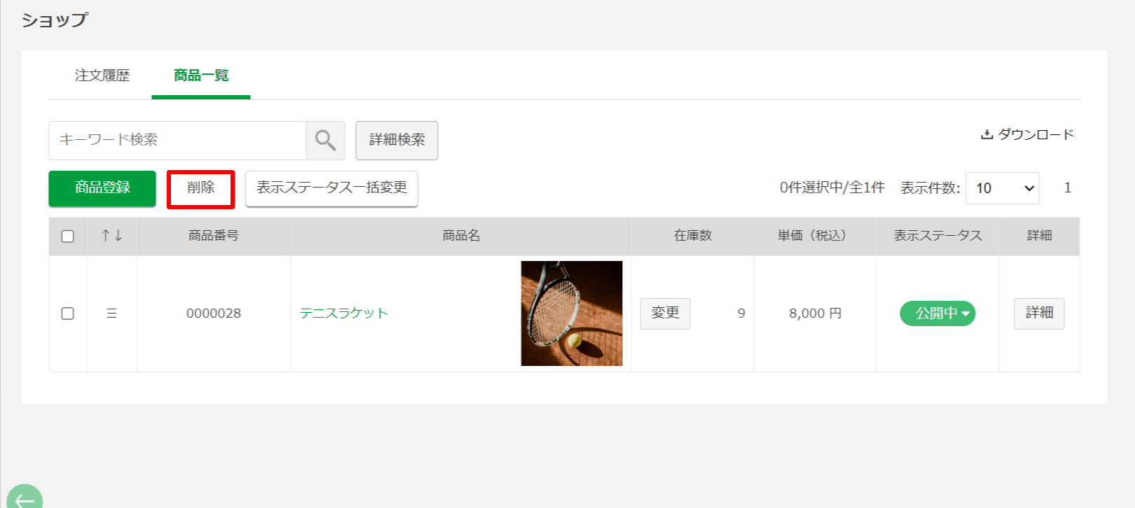Open the 表示件数 dropdown showing 10
This screenshot has width=1135, height=508.
click(1002, 188)
